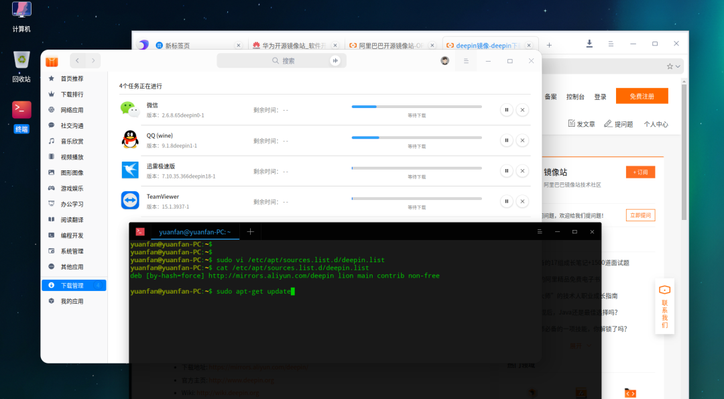Viewport: 724px width, 399px height.
Task: Open the app store hamburger menu
Action: pyautogui.click(x=466, y=61)
